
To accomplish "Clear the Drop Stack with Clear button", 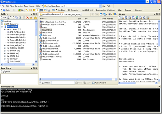I will coord(7,72).
